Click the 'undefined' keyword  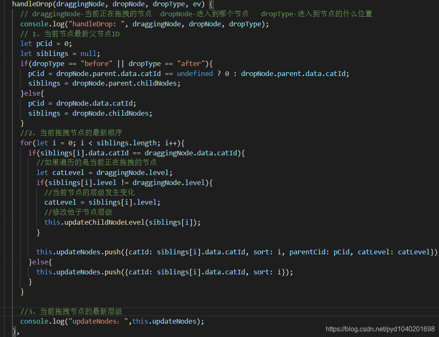click(x=195, y=73)
